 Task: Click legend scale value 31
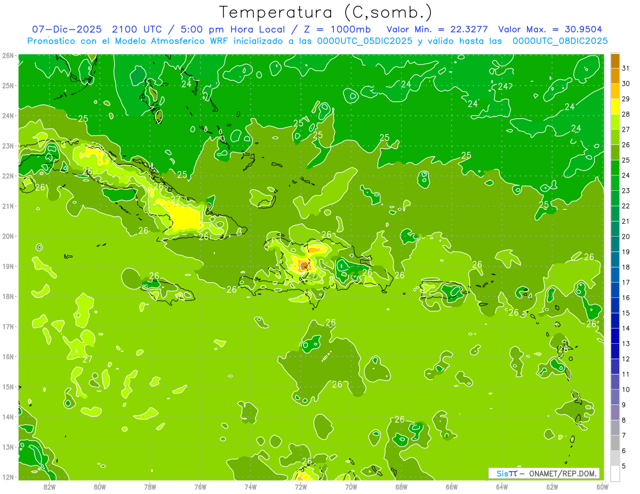pyautogui.click(x=626, y=69)
